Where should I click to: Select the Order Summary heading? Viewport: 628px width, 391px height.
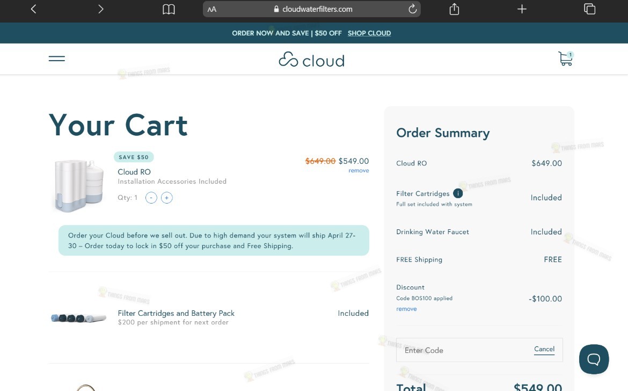coord(443,133)
